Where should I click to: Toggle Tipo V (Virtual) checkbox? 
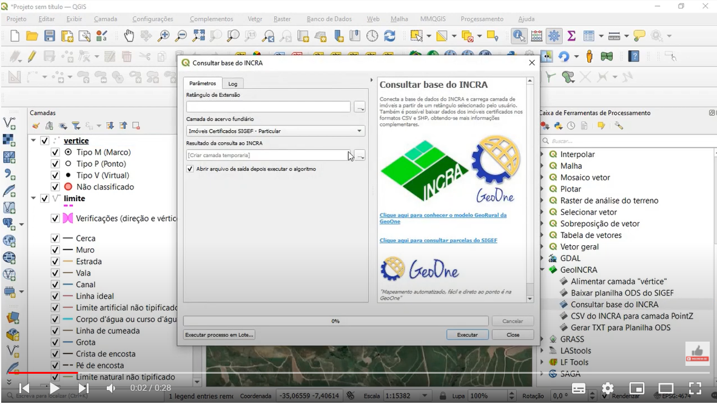coord(55,175)
